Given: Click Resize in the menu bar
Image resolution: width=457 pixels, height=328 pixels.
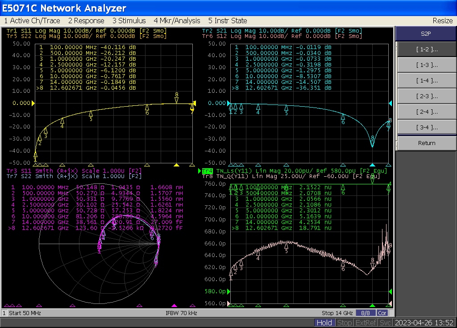Looking at the screenshot, I should pos(442,21).
